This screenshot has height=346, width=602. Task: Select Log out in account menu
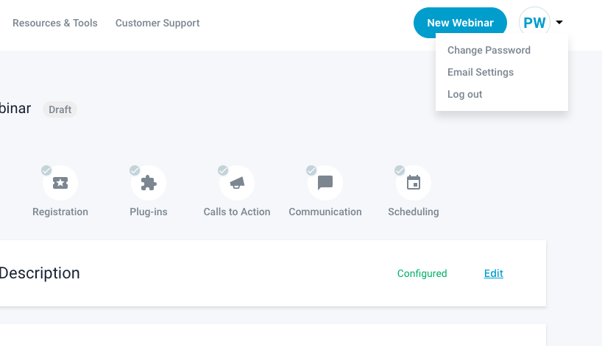point(465,95)
